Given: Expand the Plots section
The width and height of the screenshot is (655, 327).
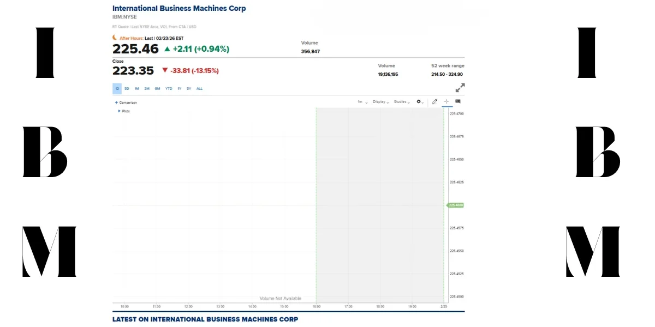Looking at the screenshot, I should [x=124, y=111].
